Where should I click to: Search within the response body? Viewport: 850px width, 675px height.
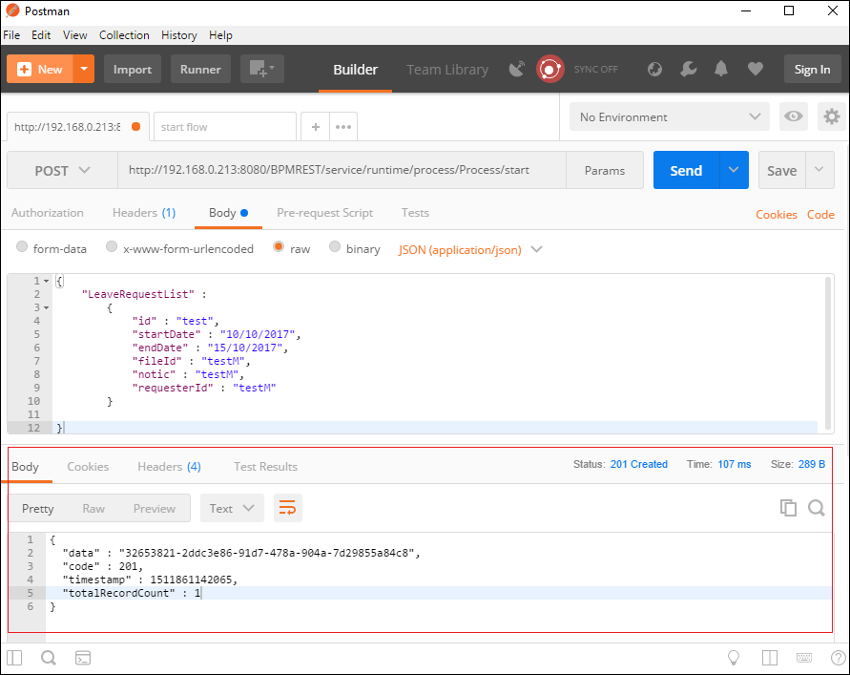coord(817,508)
